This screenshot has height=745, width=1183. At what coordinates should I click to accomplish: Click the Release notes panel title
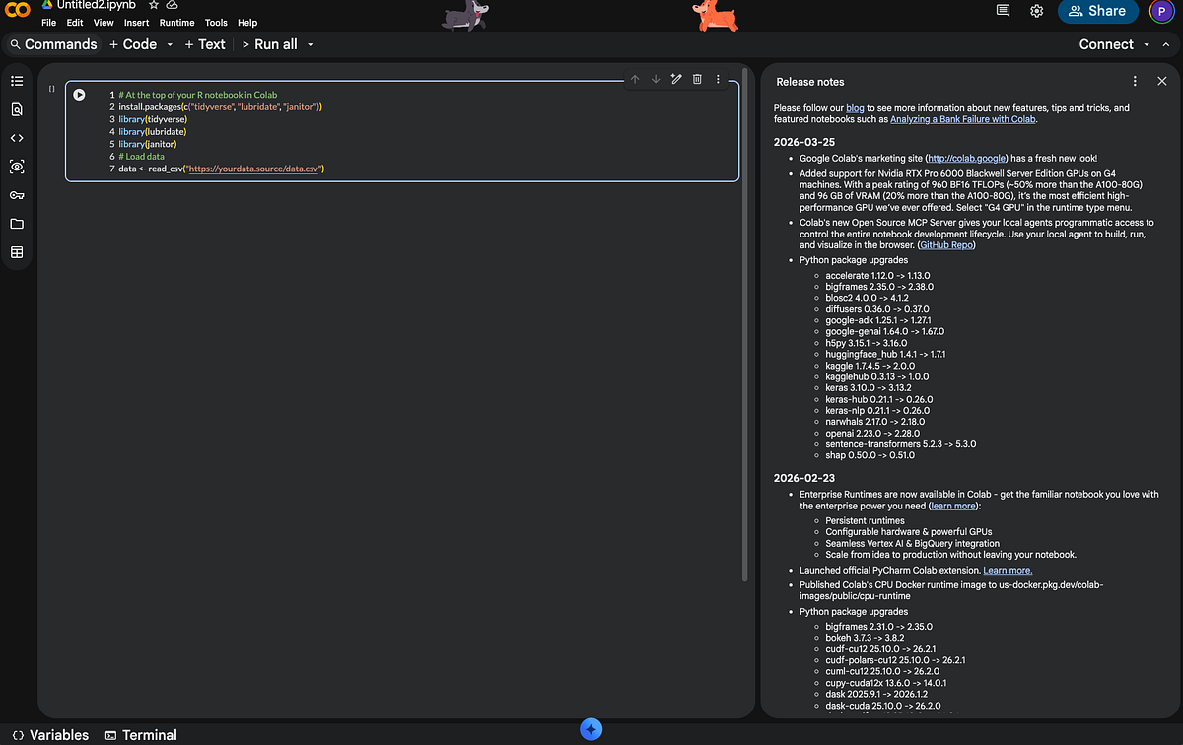pyautogui.click(x=810, y=82)
